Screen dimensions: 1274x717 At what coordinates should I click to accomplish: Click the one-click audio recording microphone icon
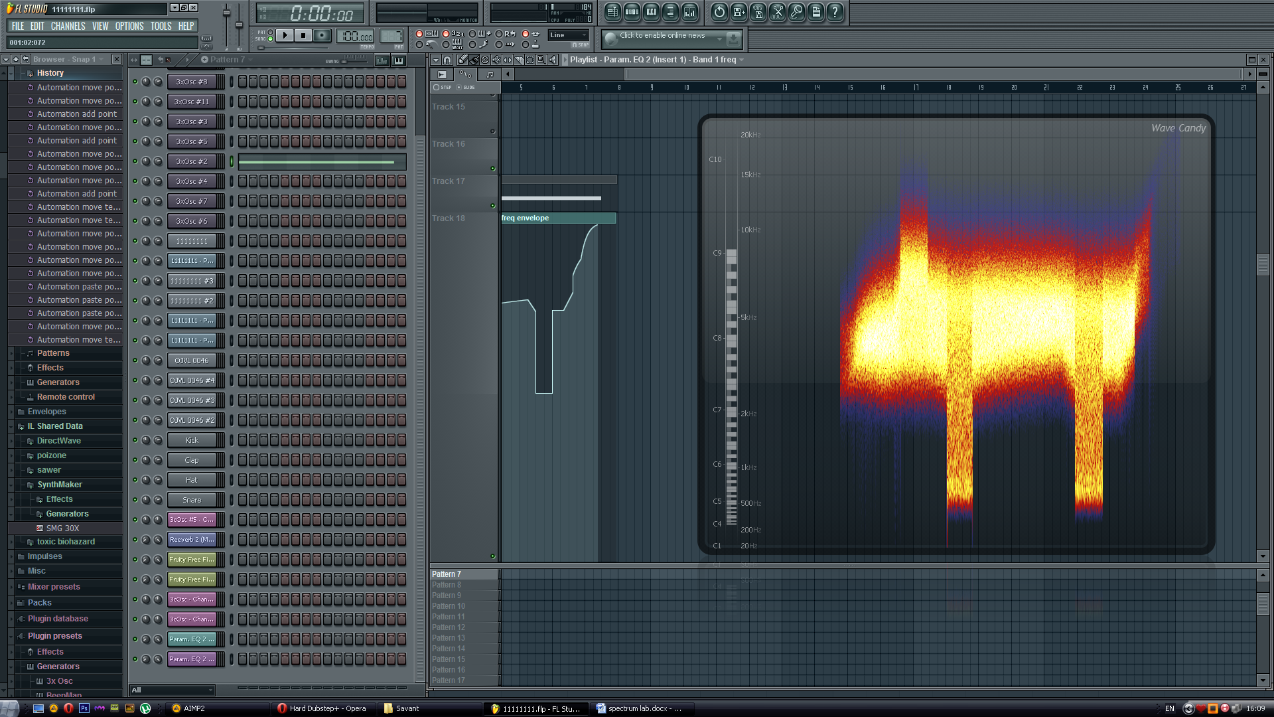[796, 11]
